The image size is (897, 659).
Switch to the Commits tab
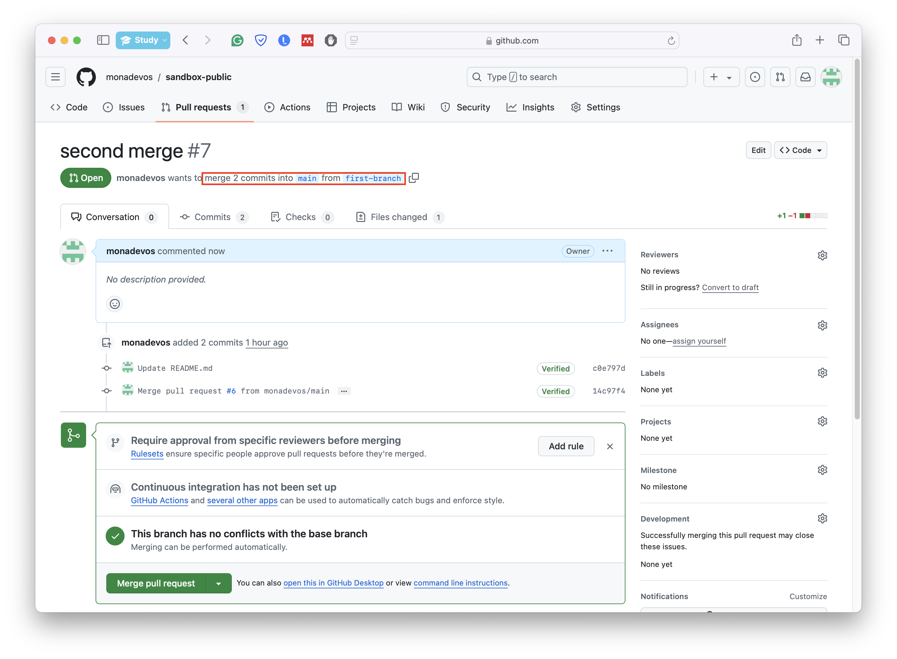point(214,217)
